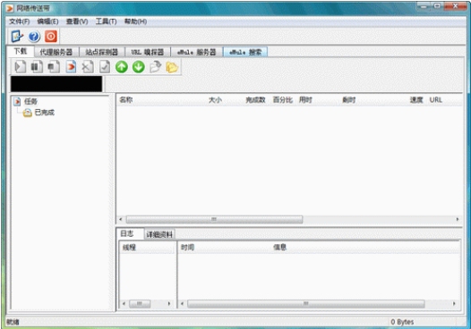Screen dimensions: 471x329
Task: Move the task up with the green up arrow
Action: (122, 66)
